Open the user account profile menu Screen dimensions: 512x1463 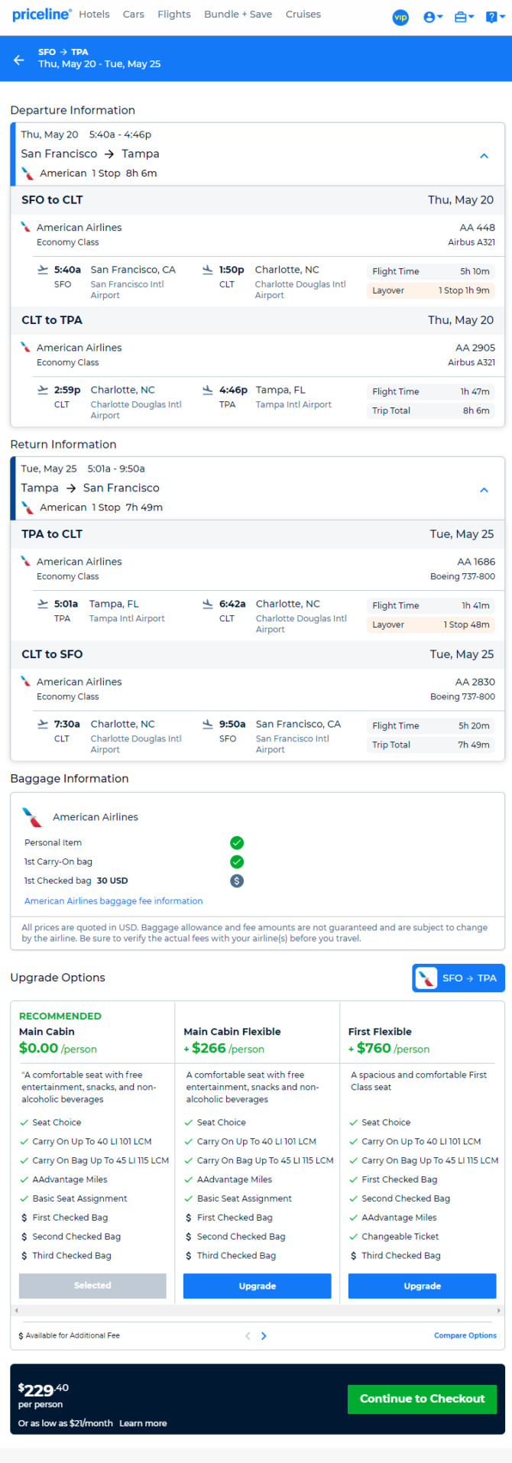(433, 17)
